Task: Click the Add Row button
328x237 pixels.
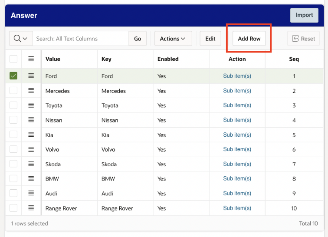Action: [249, 39]
